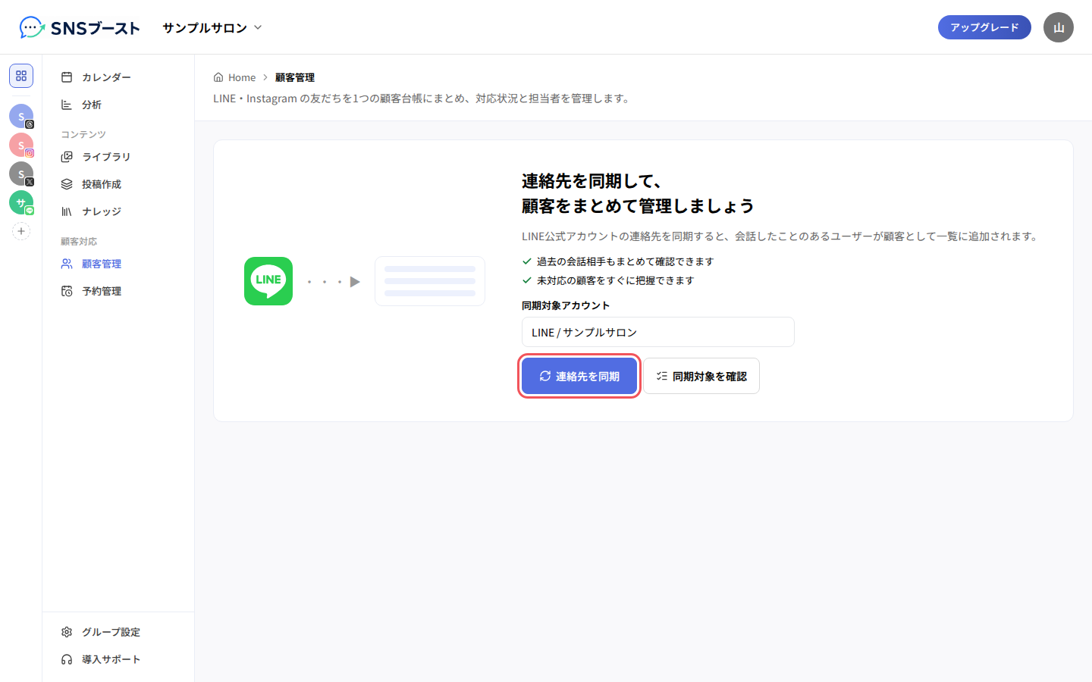Switch to the Threads account avatar
Image resolution: width=1092 pixels, height=682 pixels.
click(21, 116)
